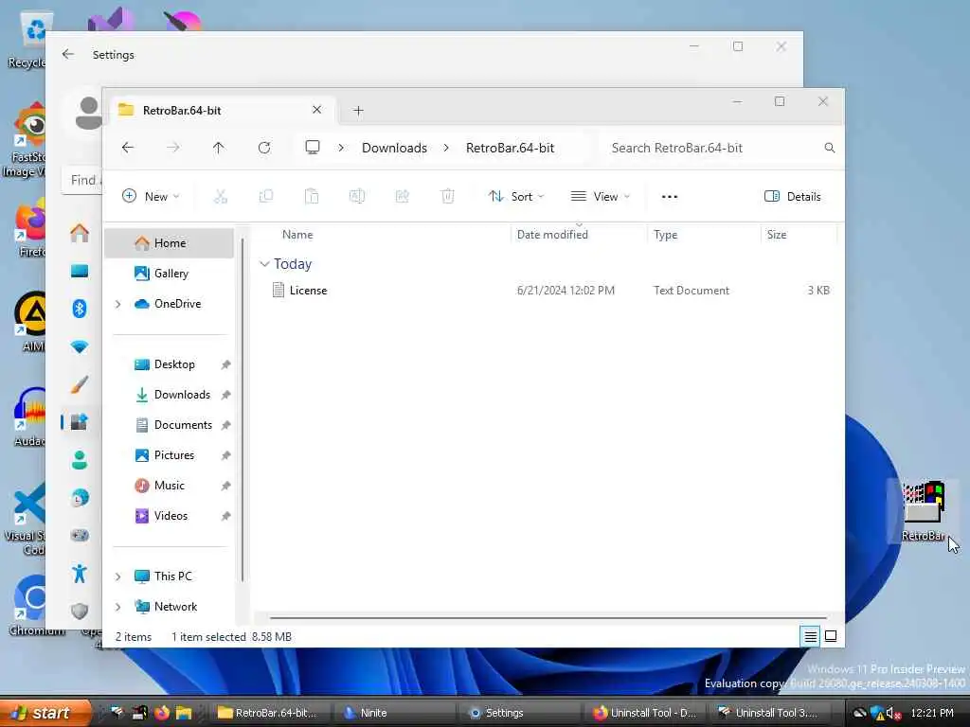Open File Explorer from taskbar quick launch
The height and width of the screenshot is (727, 970).
pyautogui.click(x=184, y=713)
